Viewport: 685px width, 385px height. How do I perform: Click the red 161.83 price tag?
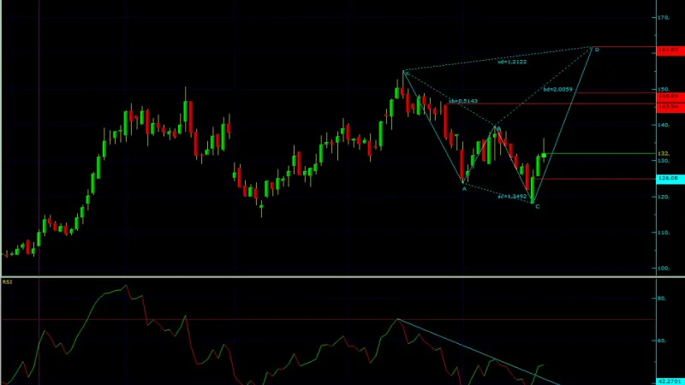pos(670,50)
